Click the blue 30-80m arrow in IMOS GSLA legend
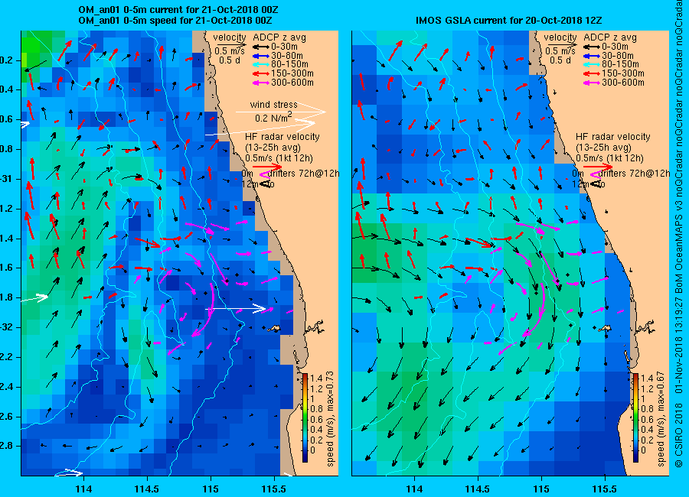 click(x=591, y=56)
